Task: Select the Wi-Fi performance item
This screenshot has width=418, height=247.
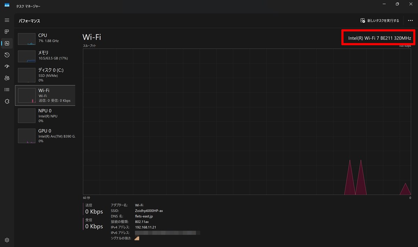Action: tap(45, 95)
